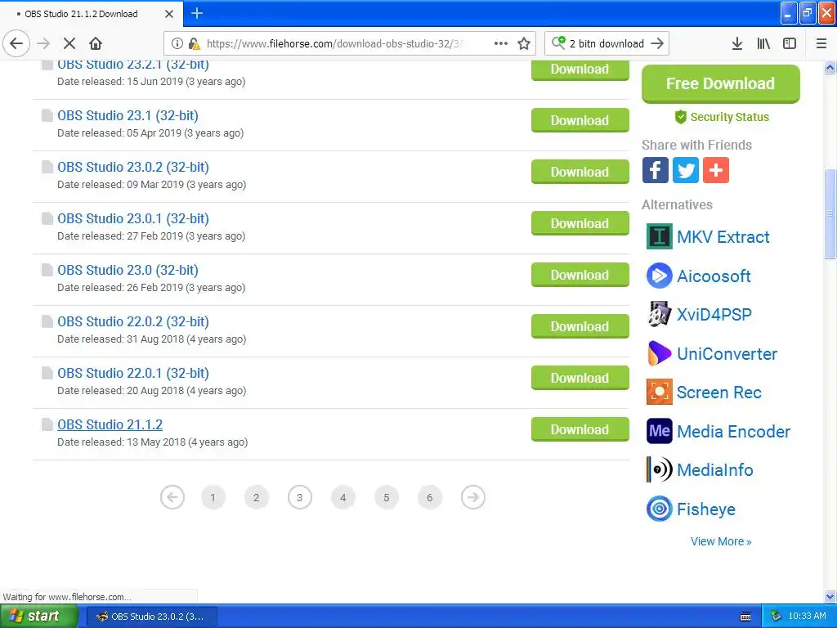Click the XviD4PSP icon
The width and height of the screenshot is (837, 628).
click(660, 314)
